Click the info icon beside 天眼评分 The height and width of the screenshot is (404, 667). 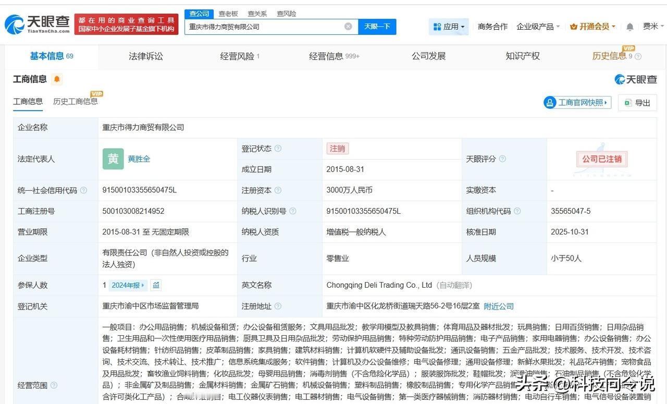pyautogui.click(x=501, y=158)
